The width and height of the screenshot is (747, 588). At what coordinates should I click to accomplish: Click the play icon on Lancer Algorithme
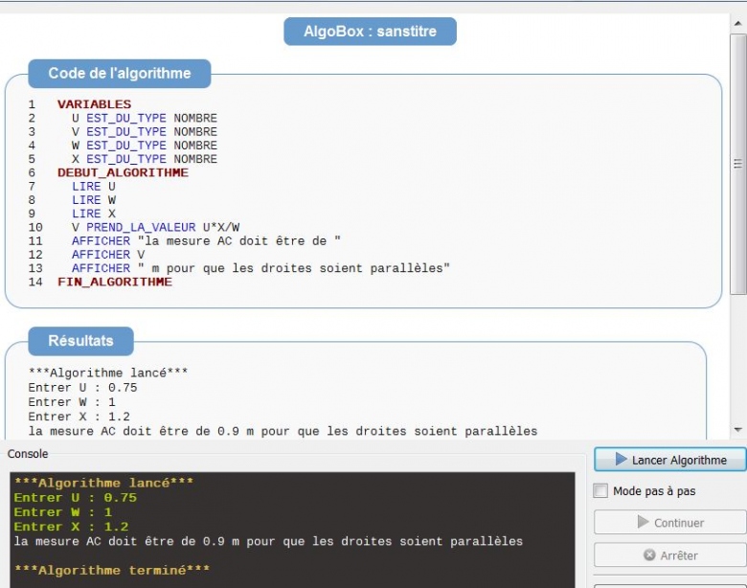coord(621,460)
